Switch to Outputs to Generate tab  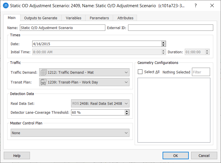[x=41, y=18]
